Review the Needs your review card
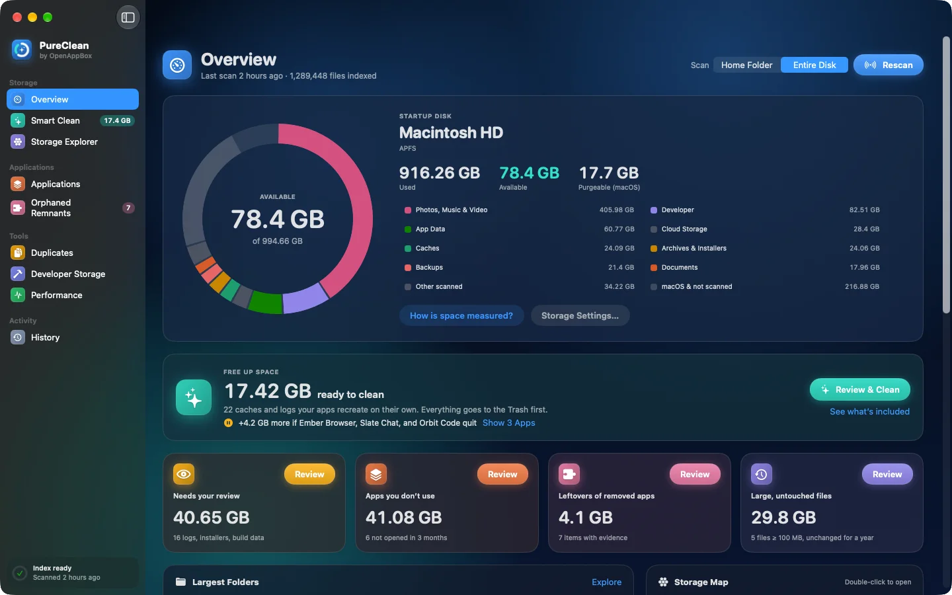This screenshot has height=595, width=952. click(x=309, y=474)
